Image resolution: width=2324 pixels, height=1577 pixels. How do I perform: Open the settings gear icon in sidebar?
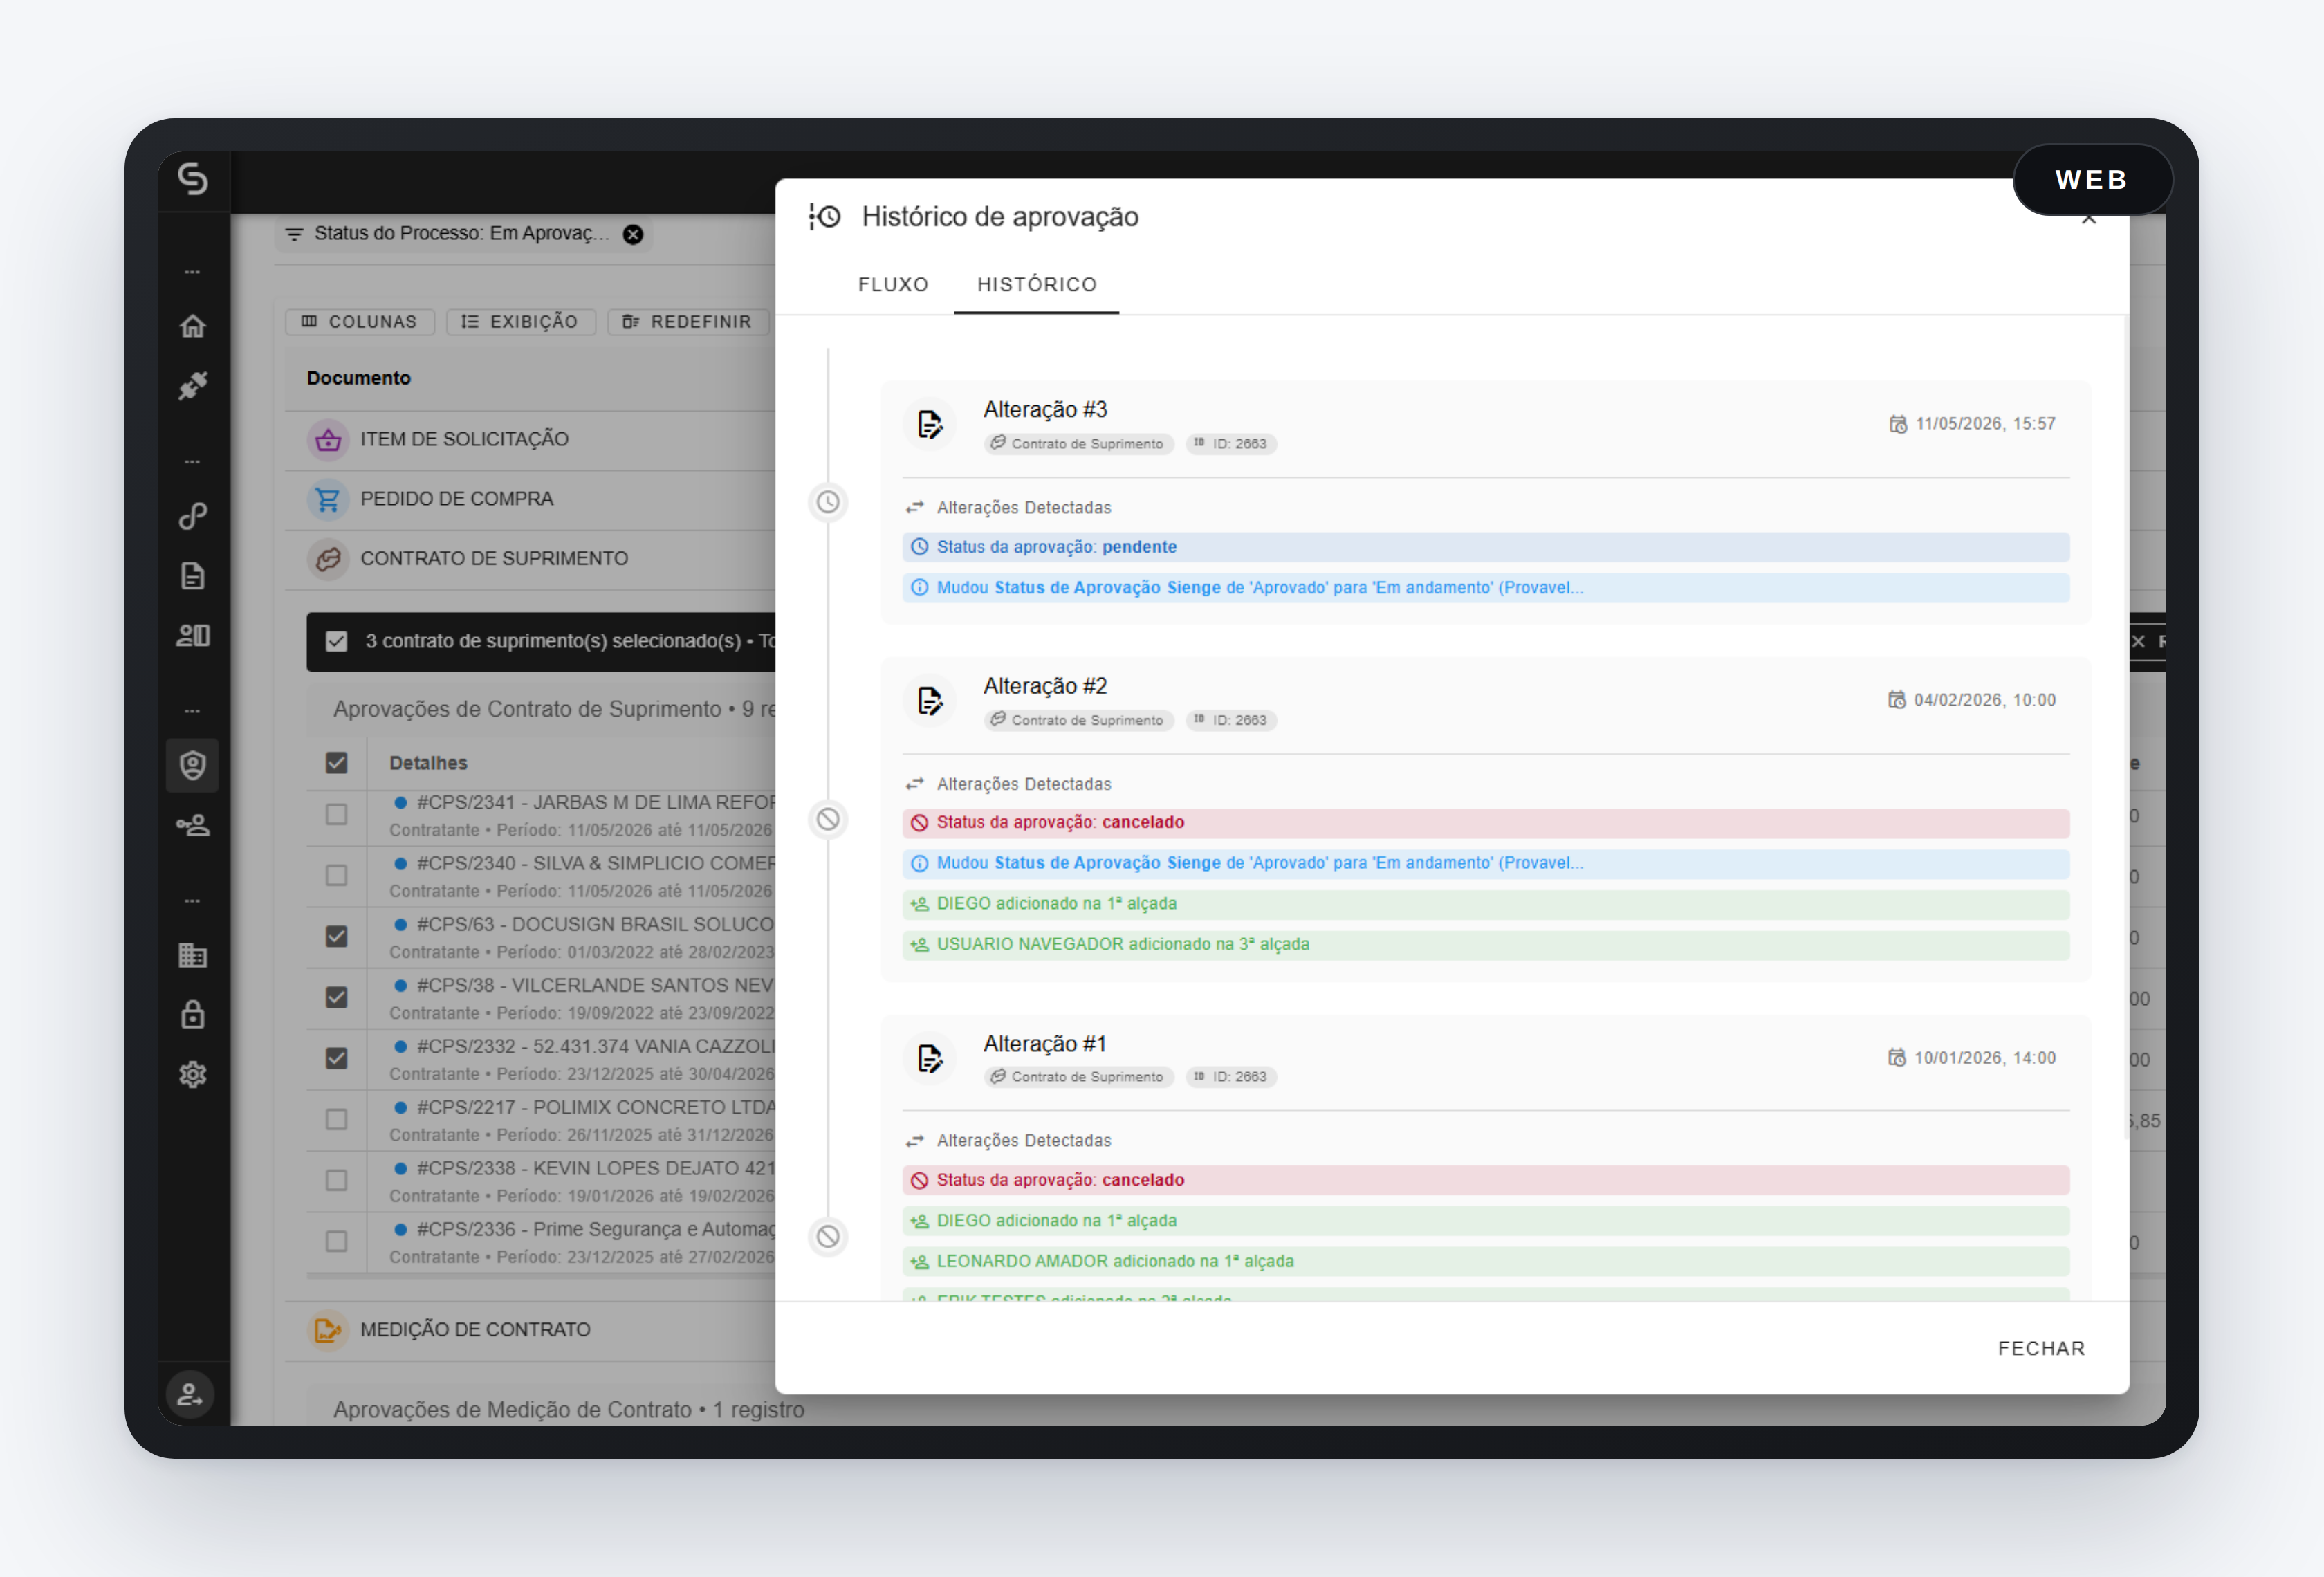(193, 1075)
